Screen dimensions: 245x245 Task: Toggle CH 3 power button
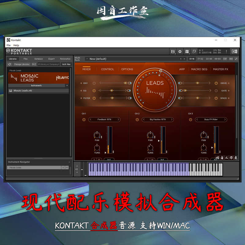click(x=190, y=119)
